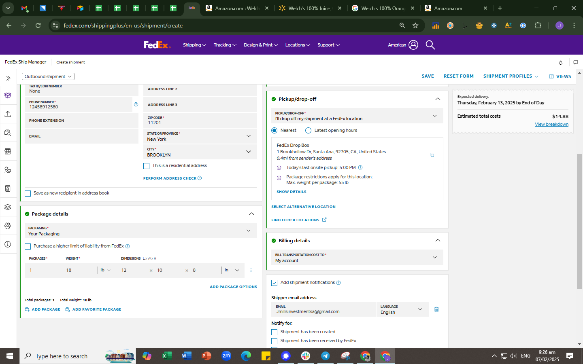Open the stacked layers icon in sidebar
Screen dimensions: 583x364
pos(8,207)
